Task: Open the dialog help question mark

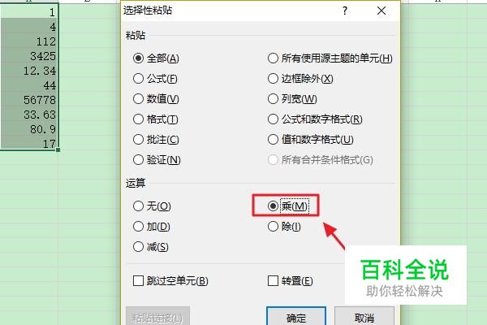Action: pos(345,11)
